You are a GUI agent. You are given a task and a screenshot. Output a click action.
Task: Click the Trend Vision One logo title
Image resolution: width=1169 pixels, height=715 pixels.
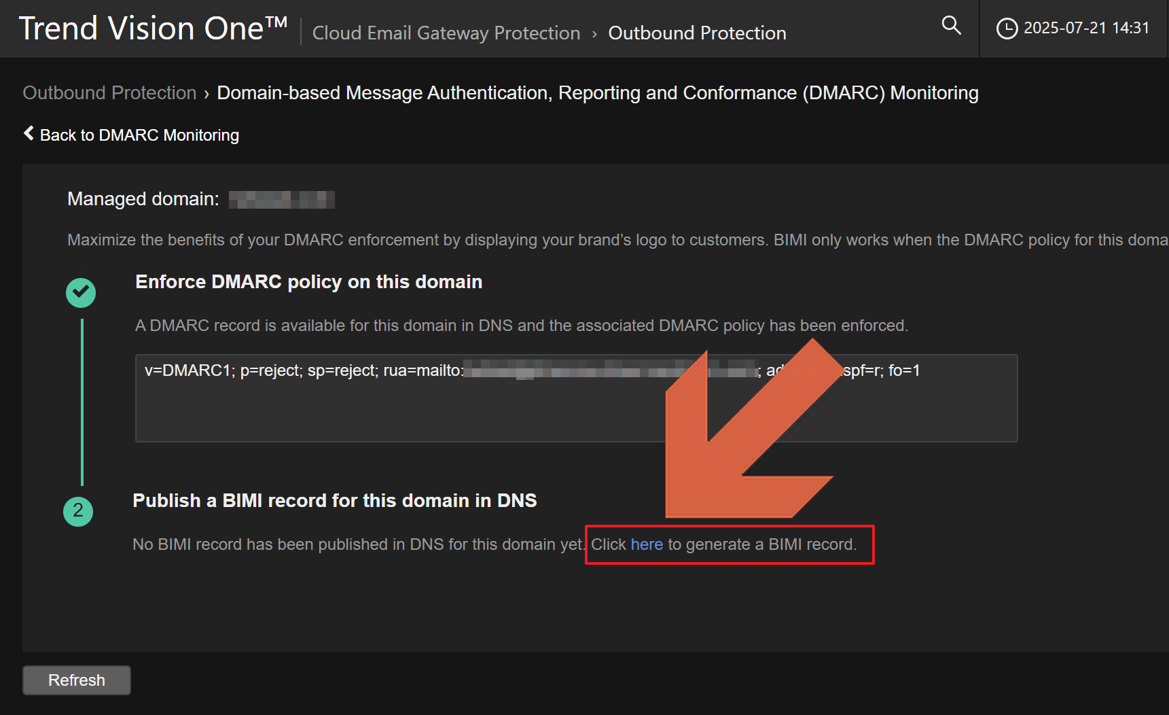[153, 29]
